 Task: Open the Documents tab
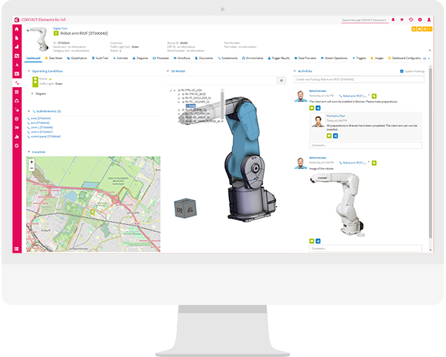(x=204, y=58)
